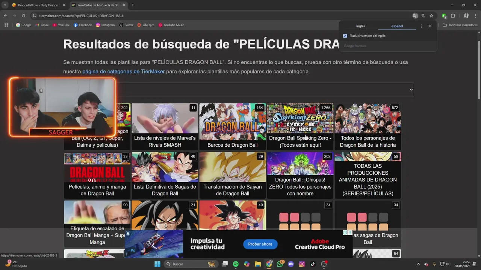This screenshot has width=481, height=270.
Task: Open TODAS LAS PRODUCCIONES ANIMADAS template
Action: [x=368, y=175]
